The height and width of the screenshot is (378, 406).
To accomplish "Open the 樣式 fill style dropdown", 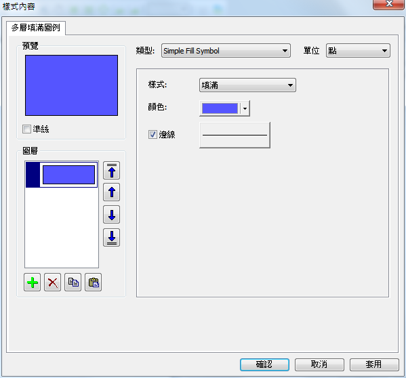I will 247,85.
